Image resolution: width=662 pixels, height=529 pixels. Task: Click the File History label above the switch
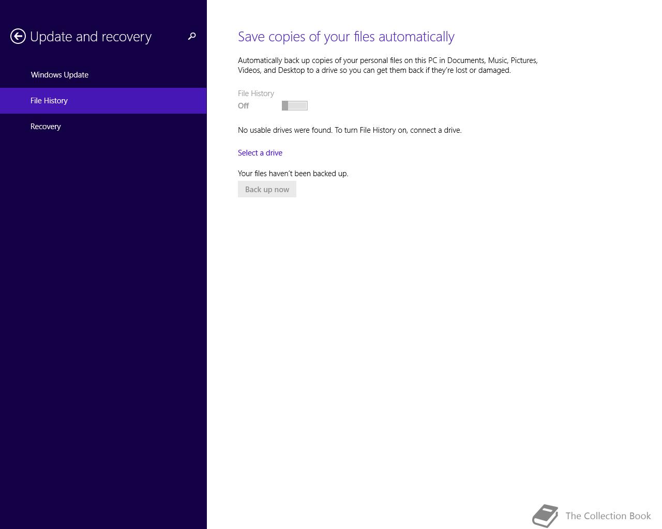click(256, 94)
